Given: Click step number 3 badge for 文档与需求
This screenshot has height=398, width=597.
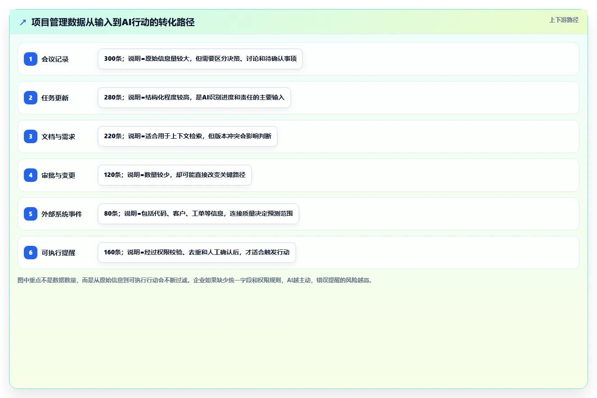Looking at the screenshot, I should point(31,136).
